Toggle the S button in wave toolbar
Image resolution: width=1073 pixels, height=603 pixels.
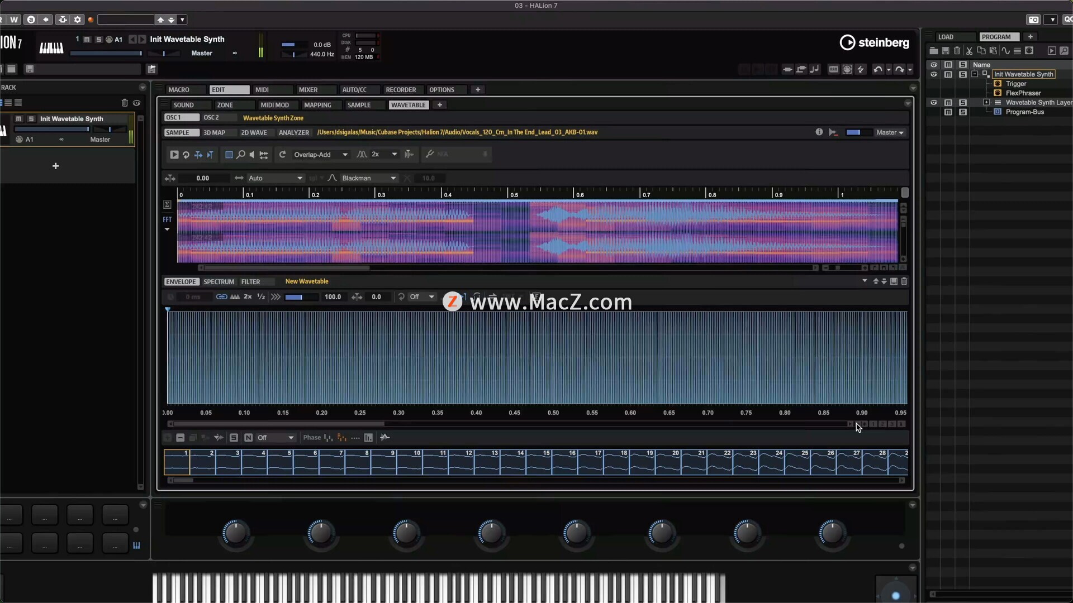(234, 438)
